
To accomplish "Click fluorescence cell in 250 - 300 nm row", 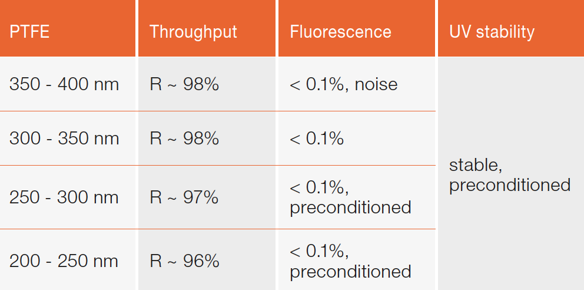I will [x=350, y=197].
